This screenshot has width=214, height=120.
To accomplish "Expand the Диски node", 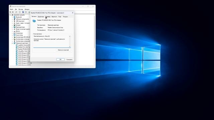I will (x=12, y=31).
